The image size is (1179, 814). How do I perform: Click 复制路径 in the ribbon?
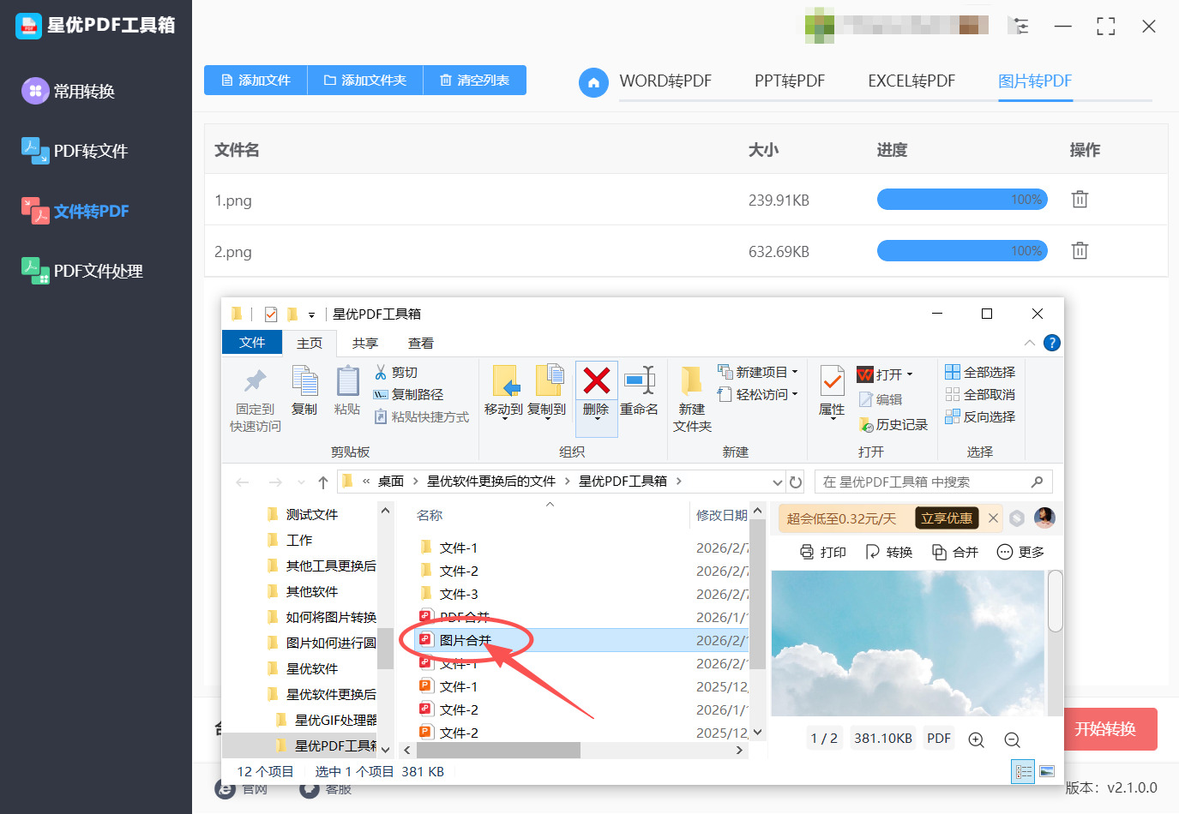(x=408, y=395)
